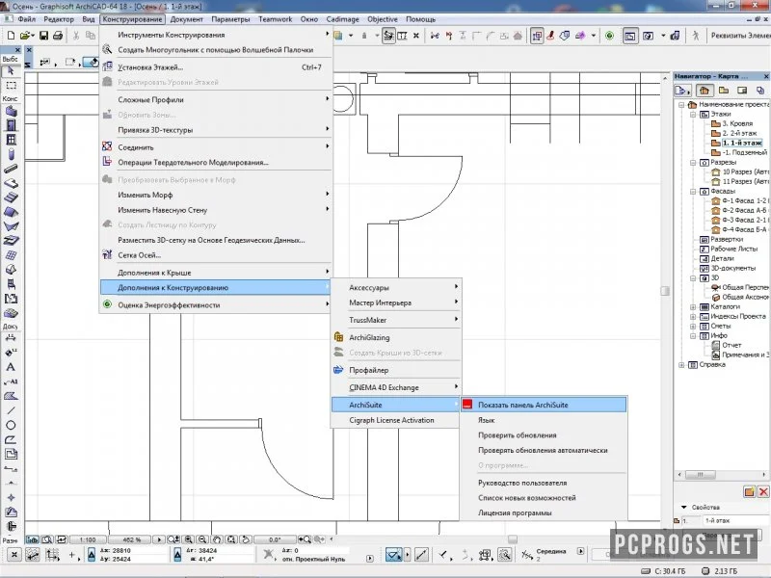Select the Marquee tool
Viewport: 771px width, 578px height.
pyautogui.click(x=11, y=86)
